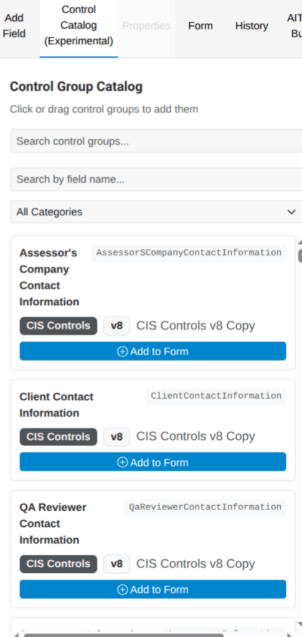
Task: Click the ClientContactInformation code label
Action: click(x=216, y=396)
